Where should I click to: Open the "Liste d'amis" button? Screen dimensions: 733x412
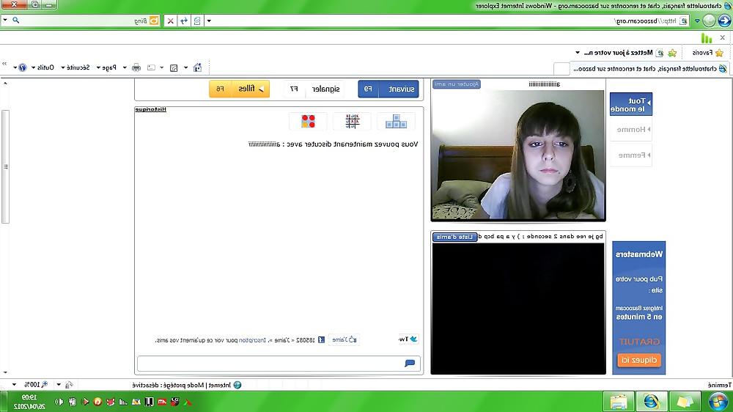(454, 237)
